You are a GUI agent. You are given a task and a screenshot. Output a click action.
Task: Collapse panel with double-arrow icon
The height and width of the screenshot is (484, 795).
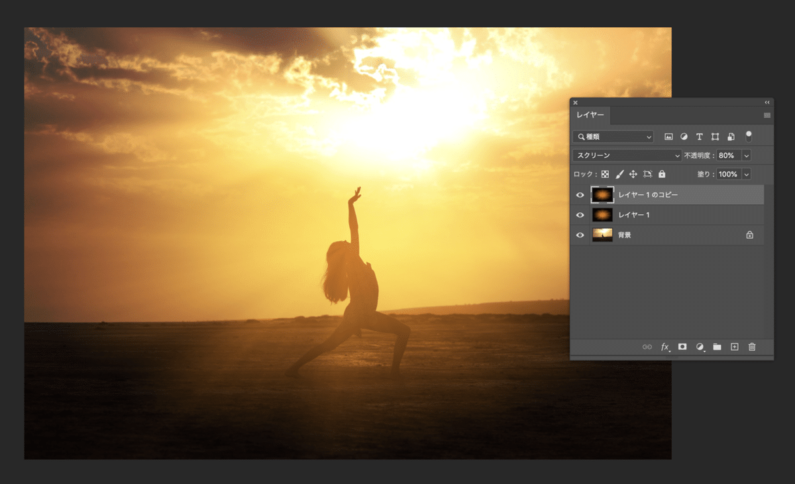pos(767,102)
